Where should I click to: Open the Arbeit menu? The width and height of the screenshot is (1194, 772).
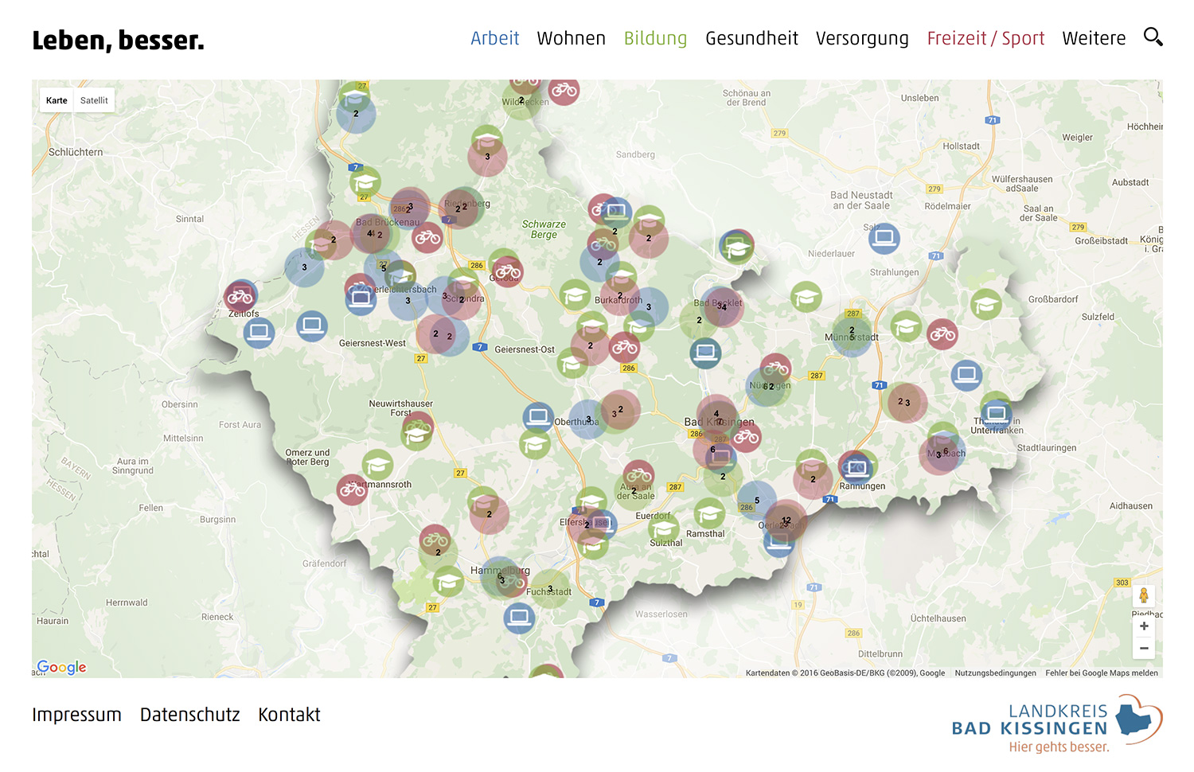pyautogui.click(x=494, y=38)
